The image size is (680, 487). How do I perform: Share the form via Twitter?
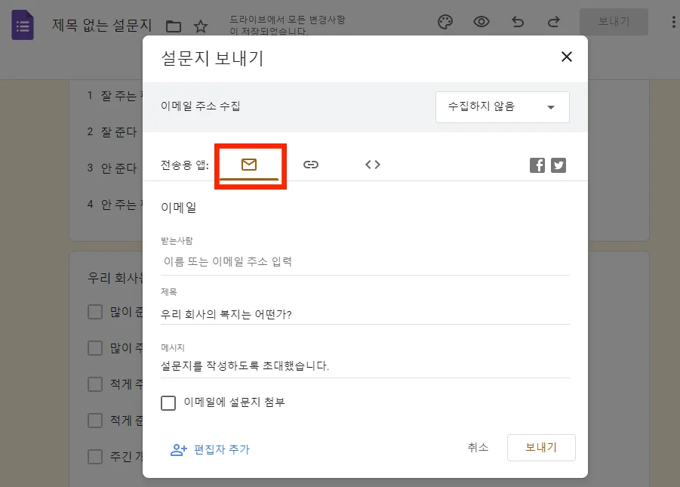tap(558, 165)
